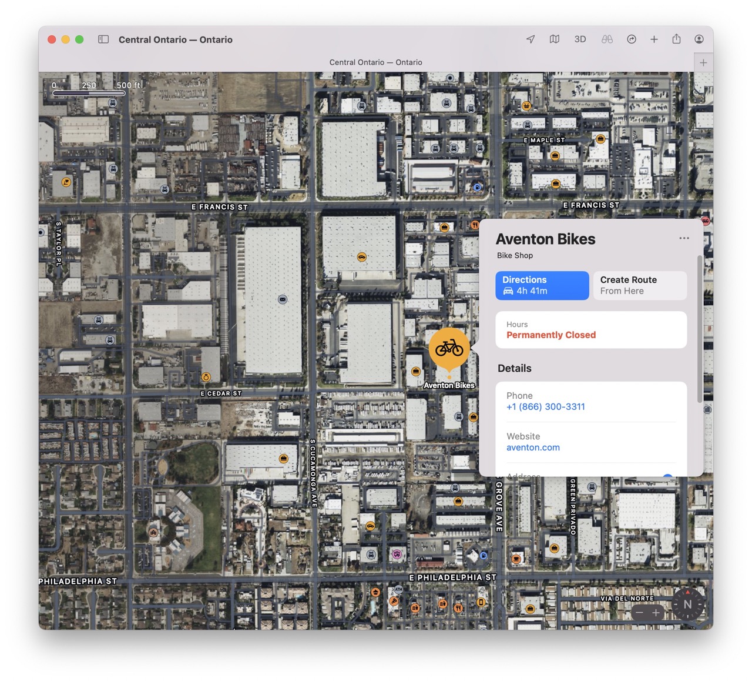Click the VIA DEL NORTE street label
The image size is (752, 681).
(x=627, y=599)
